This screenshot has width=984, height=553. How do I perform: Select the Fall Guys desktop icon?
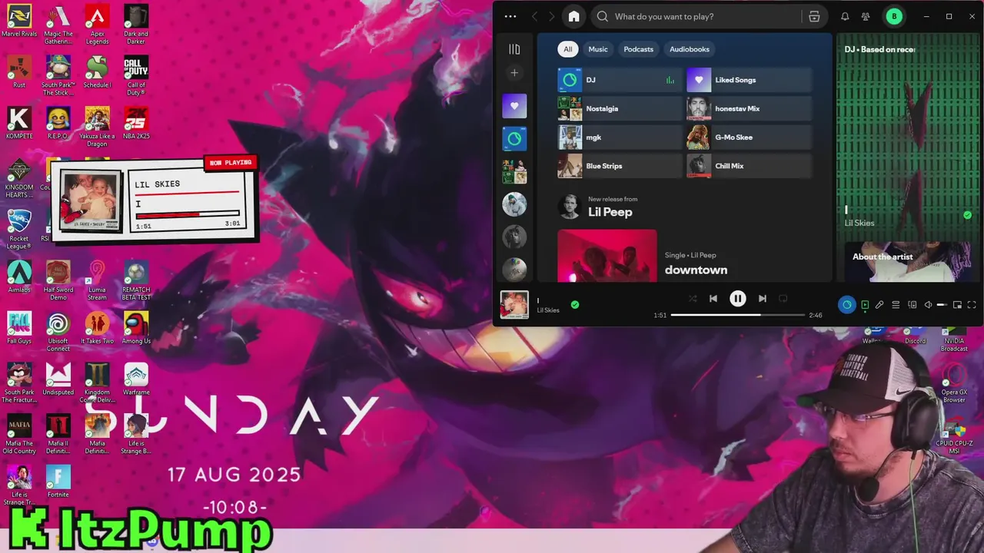coord(19,328)
